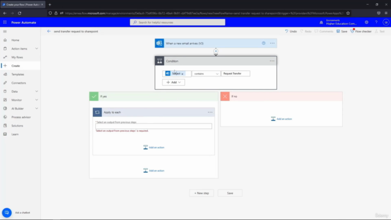The width and height of the screenshot is (391, 220).
Task: Click the If yes green checkmark icon
Action: click(93, 97)
